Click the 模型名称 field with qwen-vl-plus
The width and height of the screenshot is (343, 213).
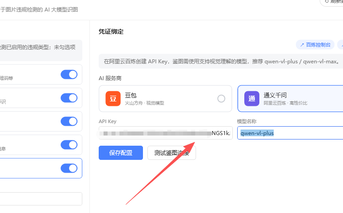click(x=290, y=133)
